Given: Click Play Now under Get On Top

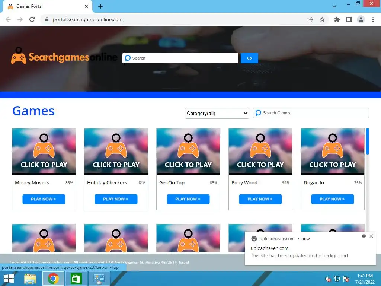Looking at the screenshot, I should click(188, 199).
